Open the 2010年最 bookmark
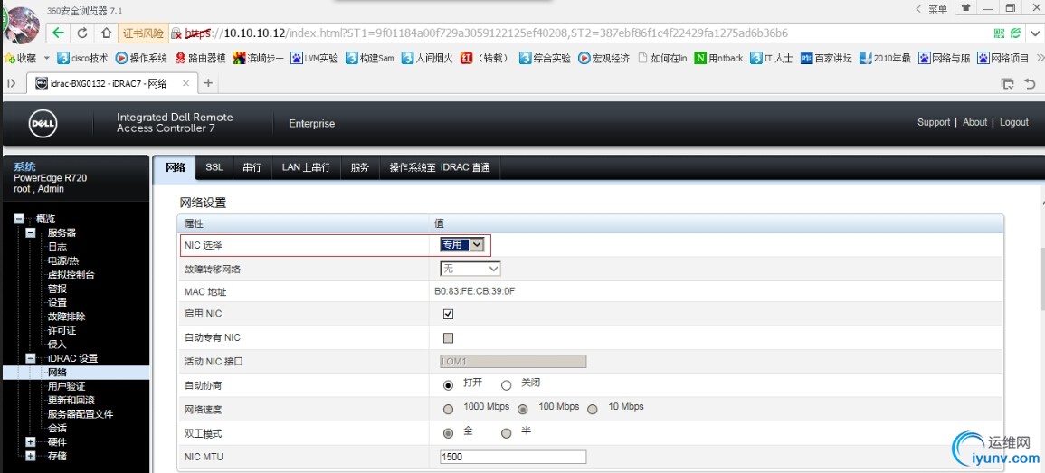Screen dimensions: 1045x473 [x=885, y=58]
